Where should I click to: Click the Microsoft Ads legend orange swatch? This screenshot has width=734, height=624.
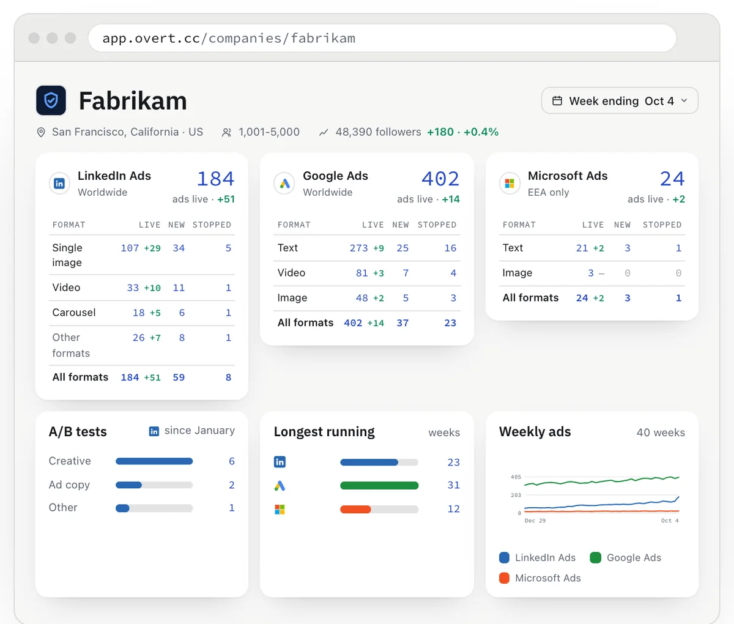(x=504, y=578)
